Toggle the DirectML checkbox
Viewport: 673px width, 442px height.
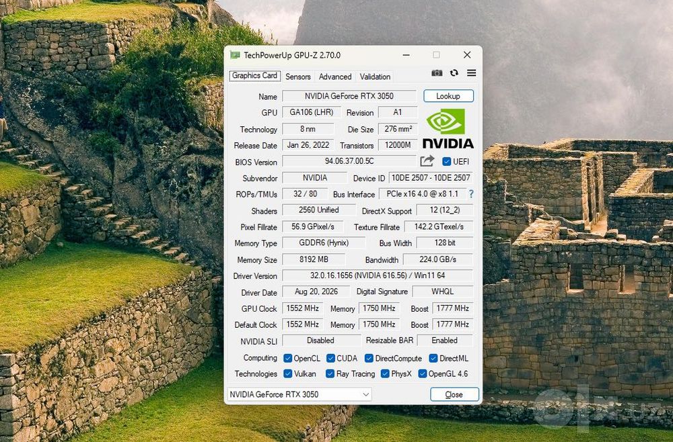pyautogui.click(x=433, y=359)
